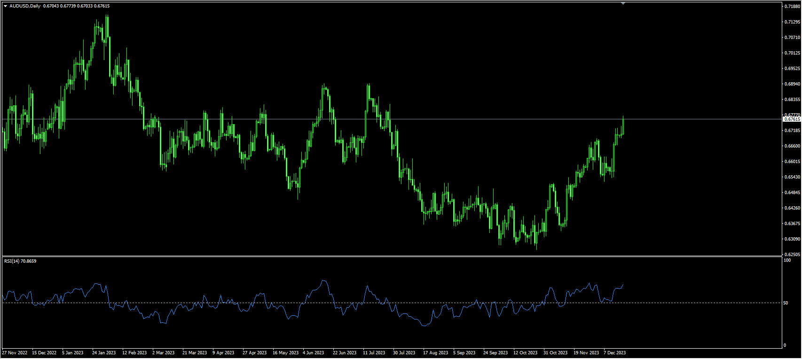Viewport: 802px width, 359px height.
Task: Click the RSI scale 50 label
Action: coord(786,303)
